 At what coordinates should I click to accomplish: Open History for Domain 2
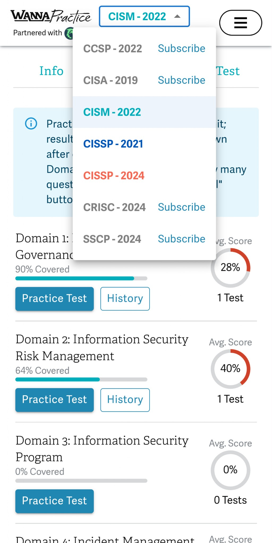(125, 400)
